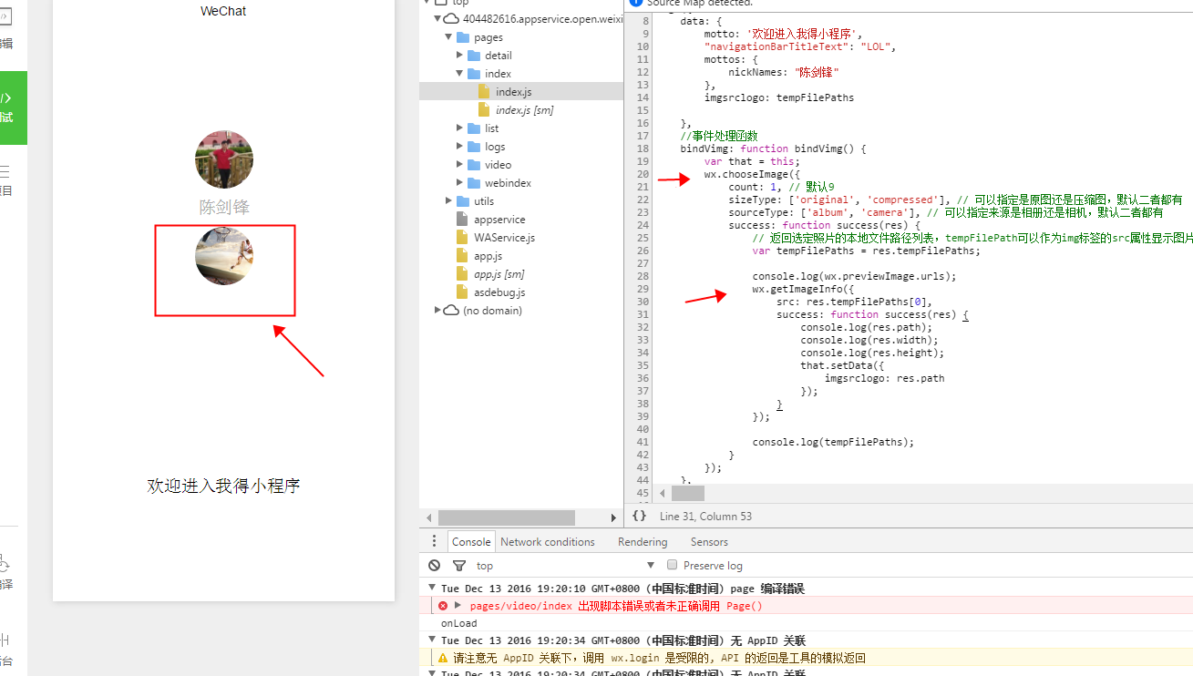
Task: Open the drawer three-dot menu
Action: 434,541
